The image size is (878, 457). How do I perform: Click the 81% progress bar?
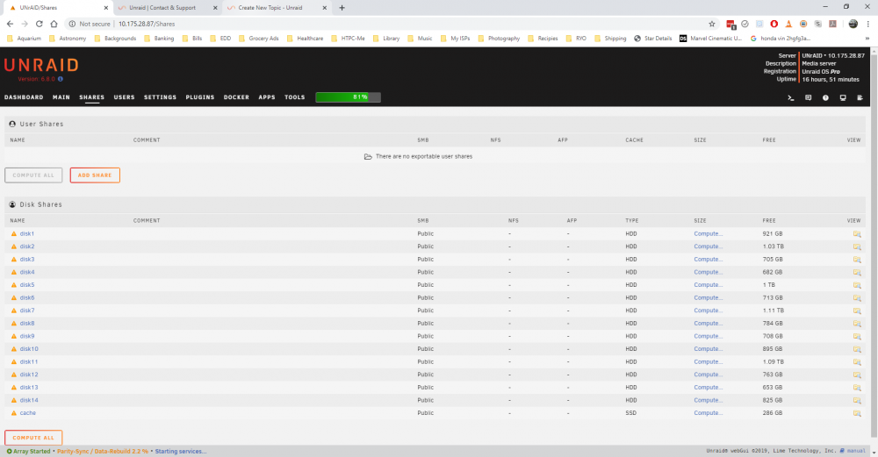348,97
